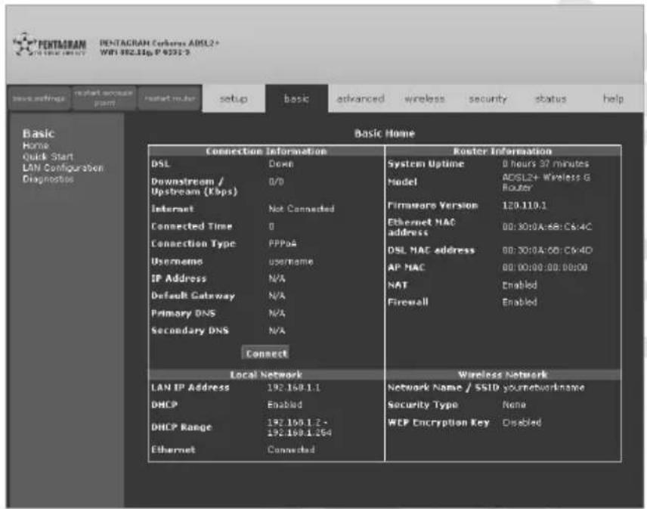Viewport: 647px width, 509px height.
Task: Click the Home link in sidebar
Action: click(36, 146)
